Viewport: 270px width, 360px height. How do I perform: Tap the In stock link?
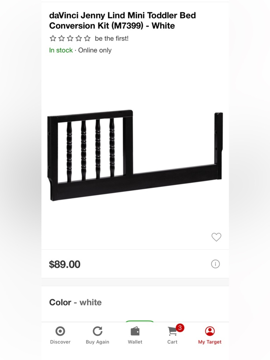(x=61, y=50)
